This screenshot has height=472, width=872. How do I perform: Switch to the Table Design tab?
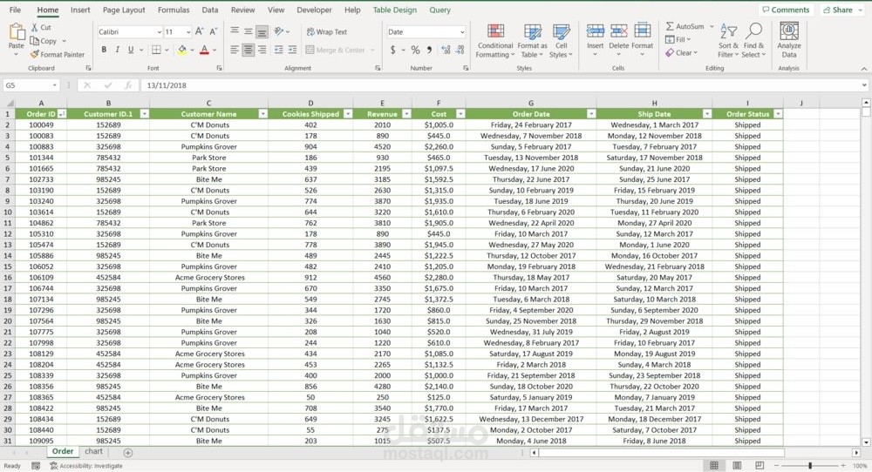pos(395,10)
